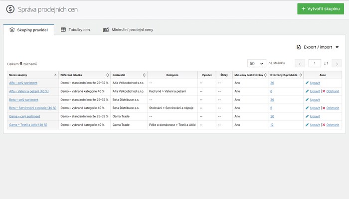Click the chart icon in Minimální prodejní ceny tab
349x199 pixels.
tap(106, 30)
